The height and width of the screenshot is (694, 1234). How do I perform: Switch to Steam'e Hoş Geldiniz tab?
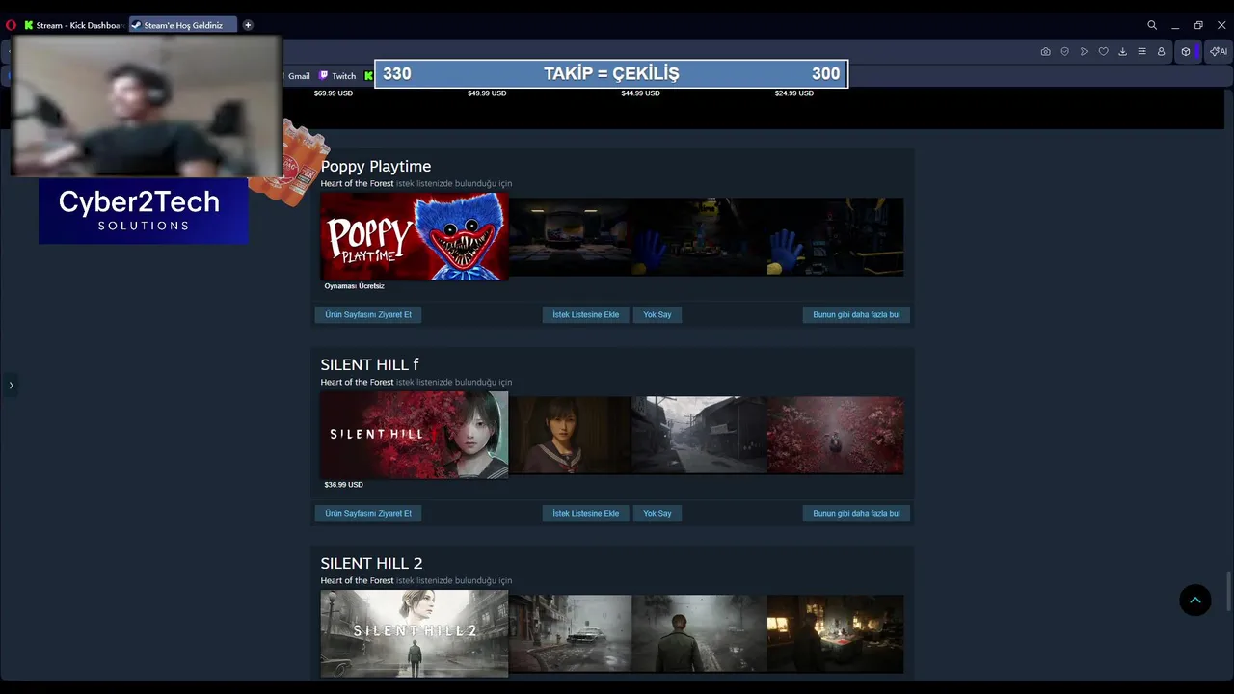point(182,25)
